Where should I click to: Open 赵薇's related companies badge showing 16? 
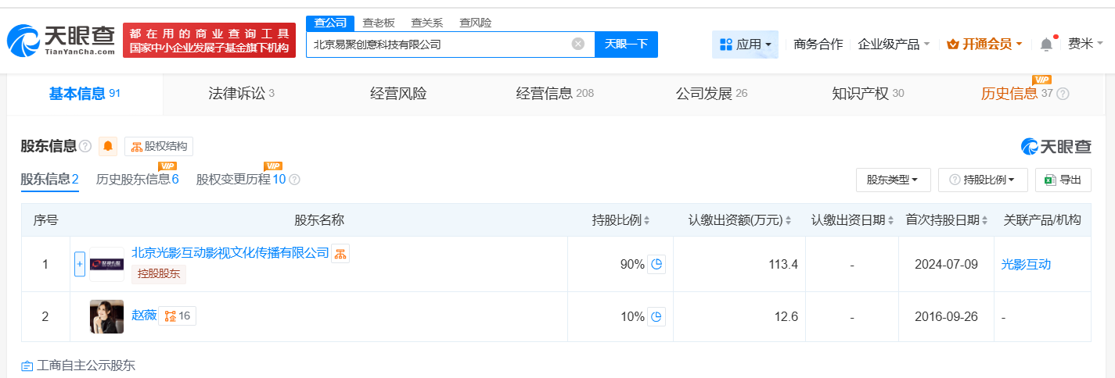(x=177, y=316)
